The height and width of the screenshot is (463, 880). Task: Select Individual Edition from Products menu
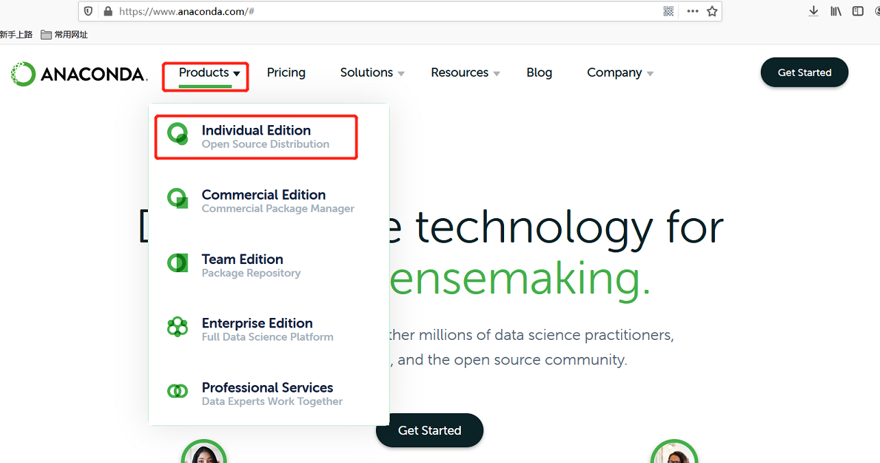coord(256,137)
